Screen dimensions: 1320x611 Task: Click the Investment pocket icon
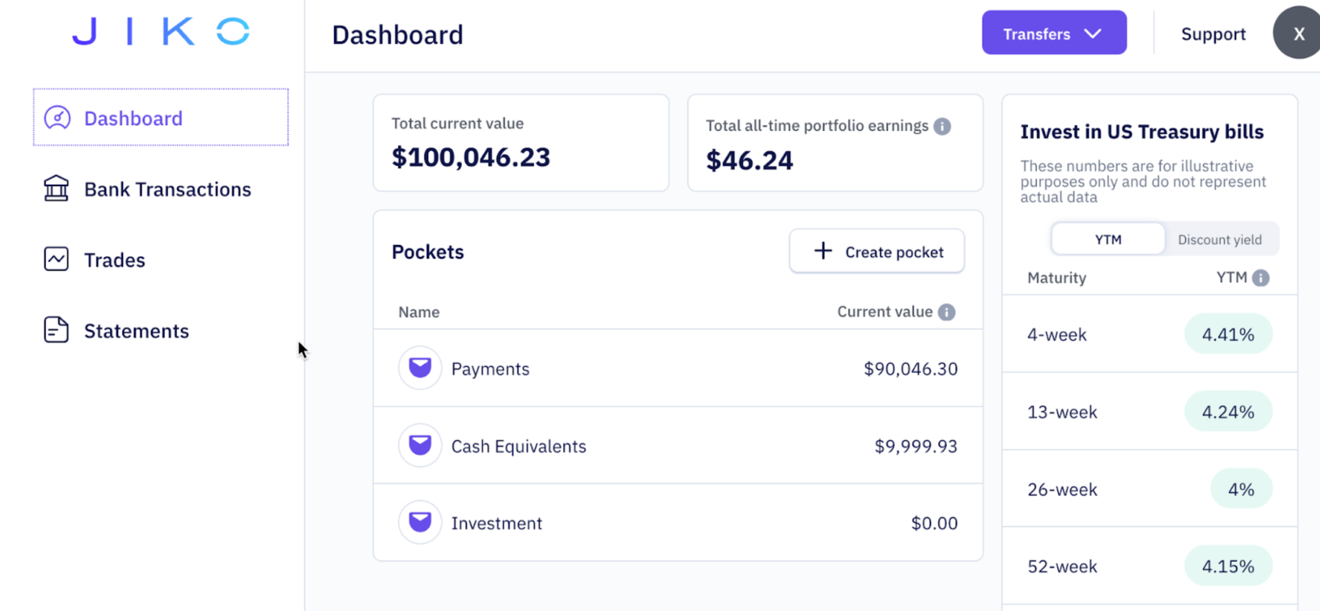pyautogui.click(x=420, y=522)
